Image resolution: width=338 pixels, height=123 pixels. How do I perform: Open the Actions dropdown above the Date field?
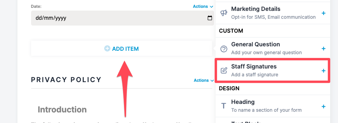[x=203, y=6]
